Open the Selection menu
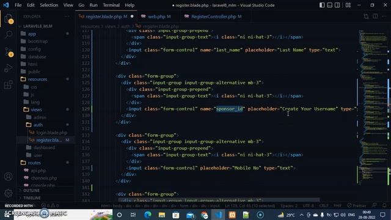The height and width of the screenshot is (220, 391). click(49, 5)
